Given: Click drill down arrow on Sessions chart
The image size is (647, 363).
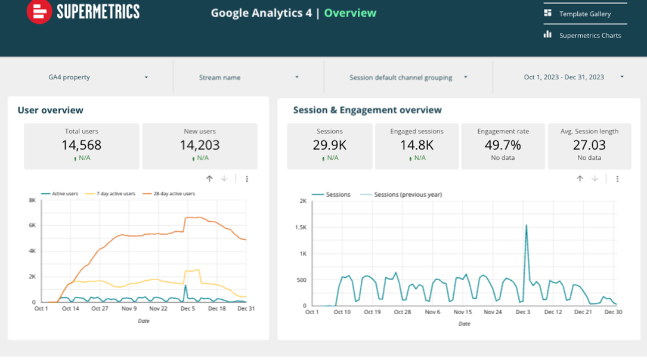Looking at the screenshot, I should pos(595,178).
